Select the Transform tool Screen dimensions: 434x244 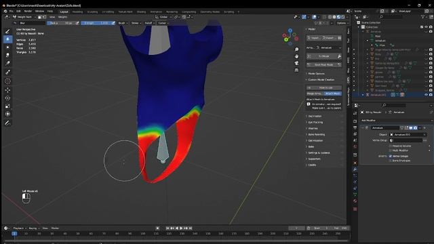click(7, 114)
